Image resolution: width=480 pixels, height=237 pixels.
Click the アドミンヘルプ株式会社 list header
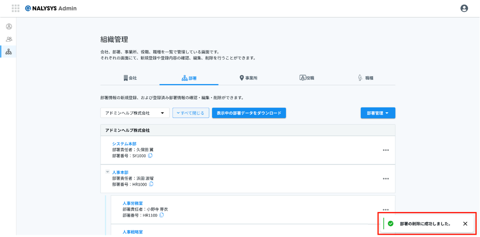(248, 130)
